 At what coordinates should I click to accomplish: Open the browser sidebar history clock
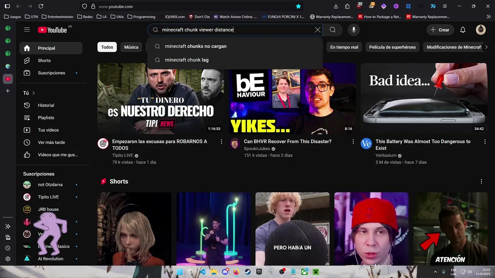pyautogui.click(x=8, y=248)
